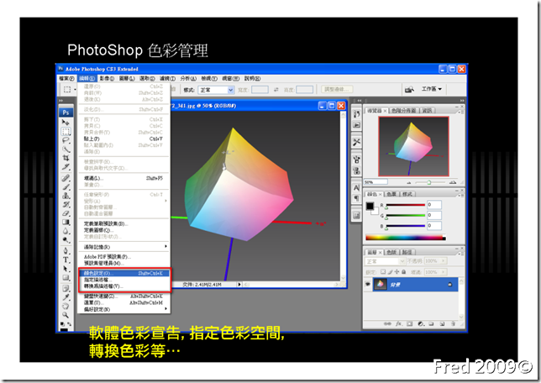Open the 濾鏡(T) menu
The image size is (541, 383).
tap(167, 79)
